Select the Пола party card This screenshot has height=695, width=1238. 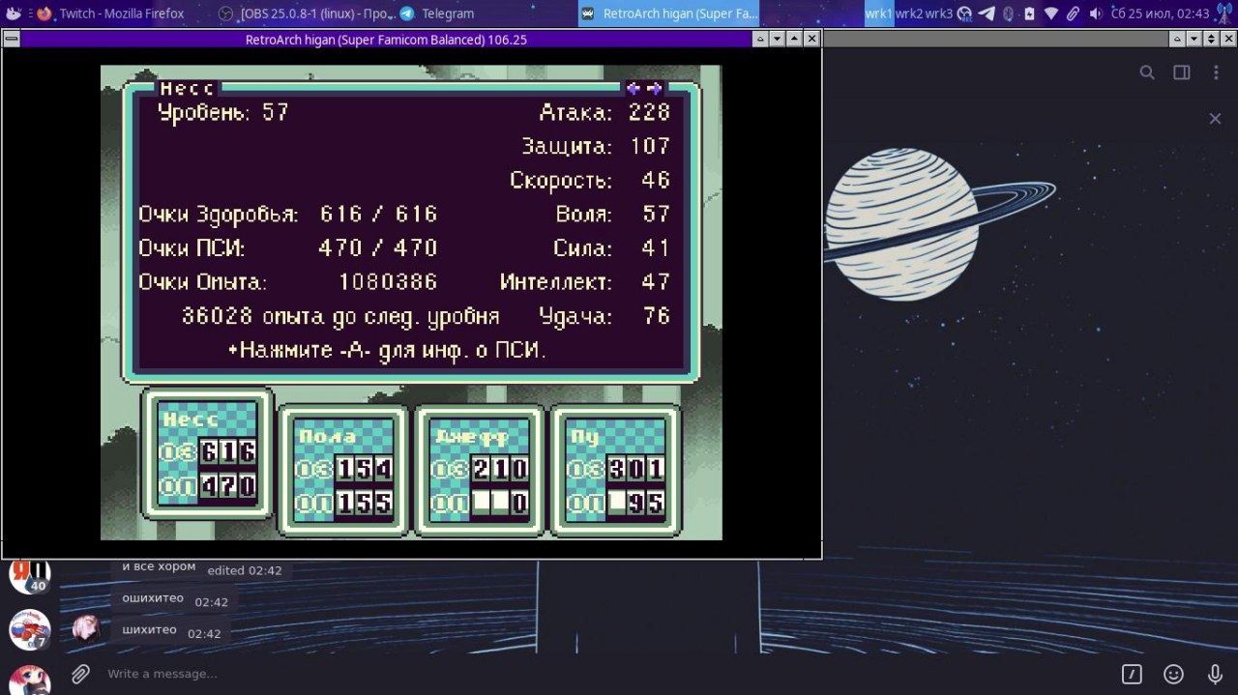tap(343, 469)
